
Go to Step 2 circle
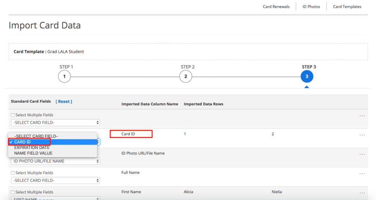pyautogui.click(x=185, y=76)
